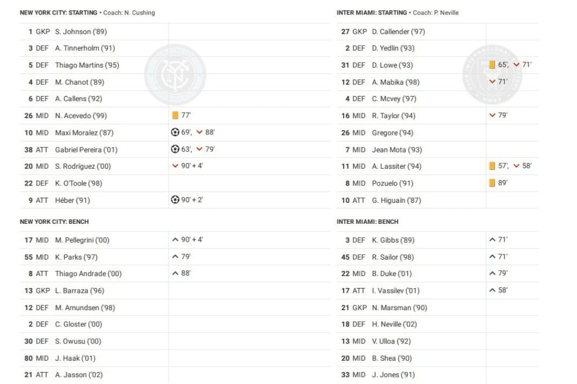Click goal icon next to Maxi Moralez
The image size is (577, 384).
click(175, 132)
